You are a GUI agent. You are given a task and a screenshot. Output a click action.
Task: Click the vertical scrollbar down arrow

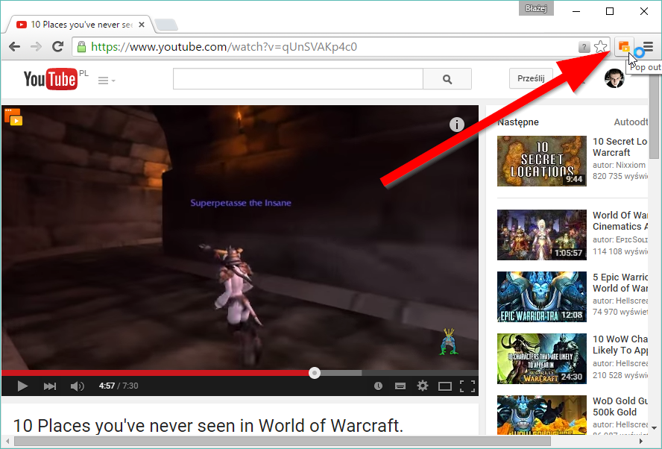point(654,428)
